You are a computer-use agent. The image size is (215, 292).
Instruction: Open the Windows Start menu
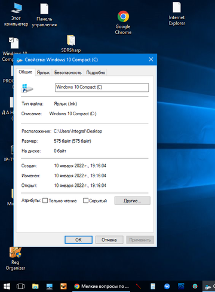point(7,286)
